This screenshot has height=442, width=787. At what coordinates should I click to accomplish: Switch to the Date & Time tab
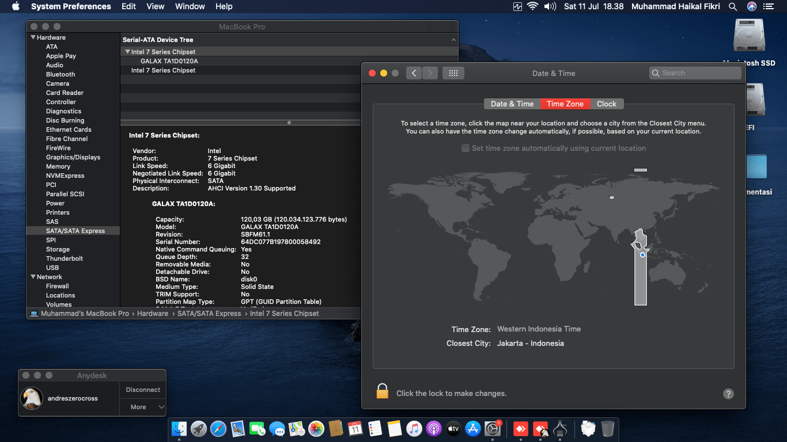coord(512,104)
